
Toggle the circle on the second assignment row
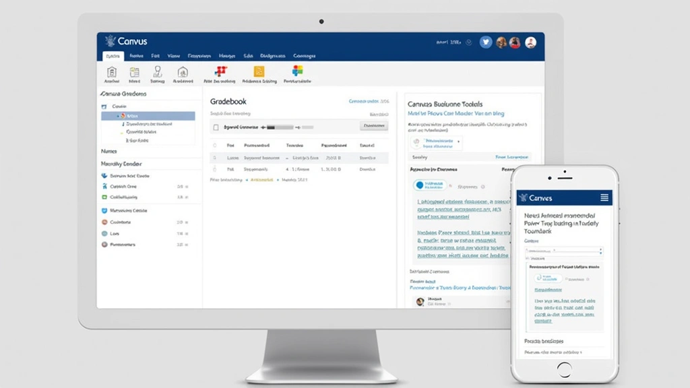[215, 170]
